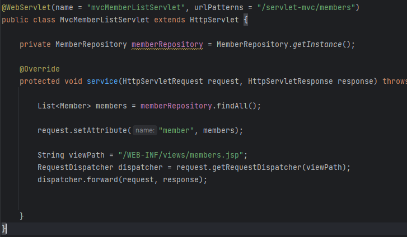Click the MvcMemberListServlet class name
407x237 pixels.
point(105,20)
